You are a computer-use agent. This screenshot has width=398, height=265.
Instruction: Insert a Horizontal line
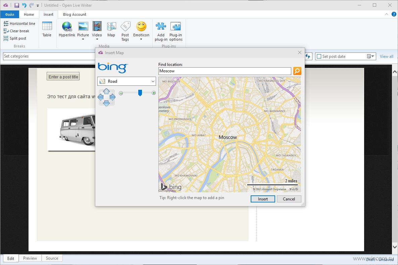click(19, 24)
